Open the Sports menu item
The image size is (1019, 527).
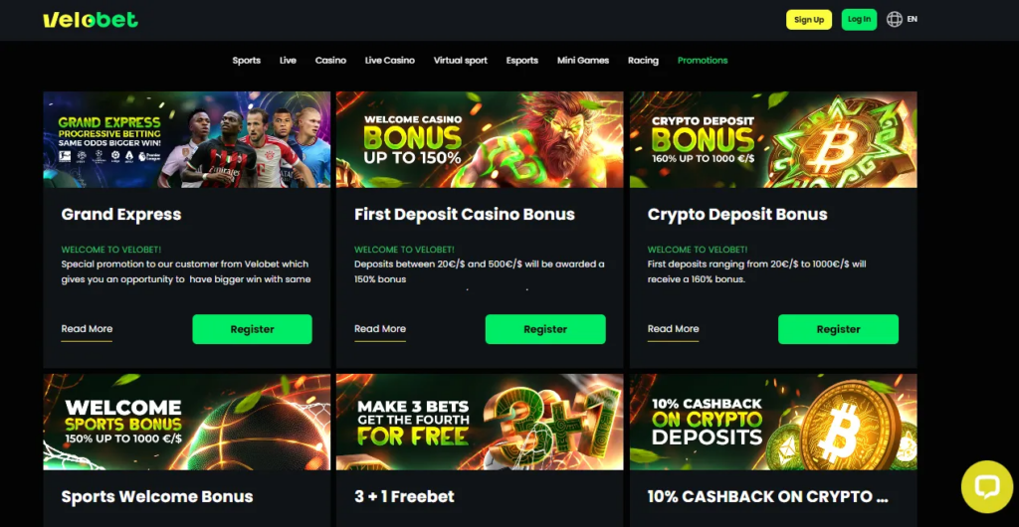pyautogui.click(x=247, y=61)
